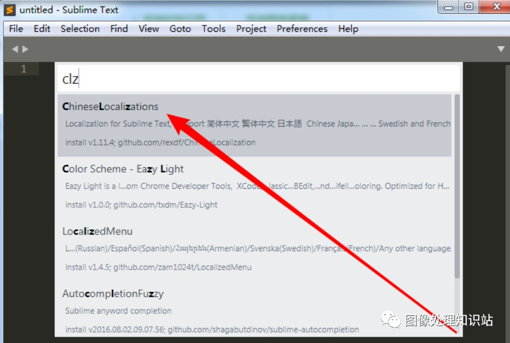Click the install v1.0.0 github.com/txdm/Eazy-Light line
The width and height of the screenshot is (510, 343).
click(x=141, y=205)
